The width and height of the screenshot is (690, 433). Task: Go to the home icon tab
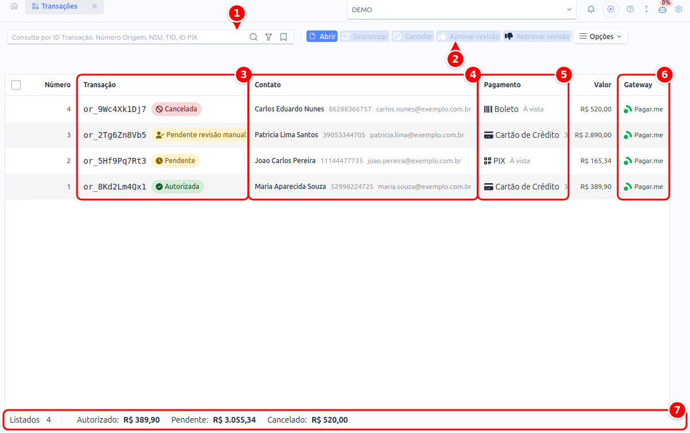(14, 6)
